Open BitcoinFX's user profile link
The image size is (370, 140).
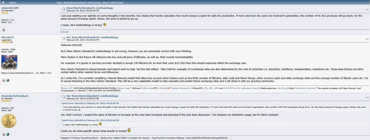pos(8,37)
